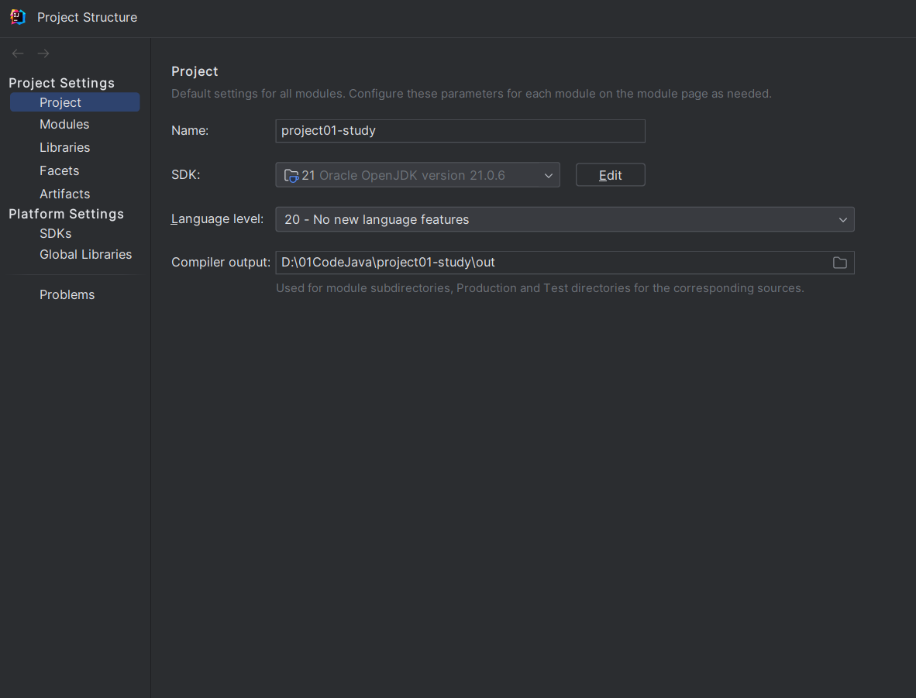This screenshot has width=916, height=698.
Task: Click the Platform Settings heading
Action: coord(66,214)
